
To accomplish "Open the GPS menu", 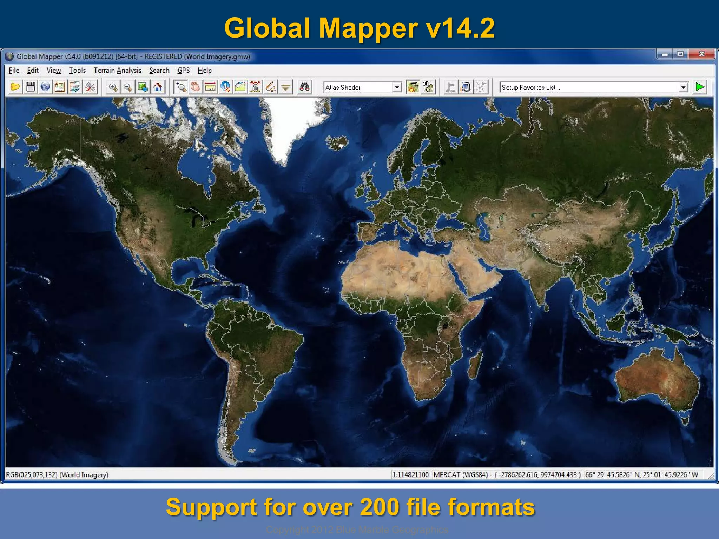I will pos(184,71).
